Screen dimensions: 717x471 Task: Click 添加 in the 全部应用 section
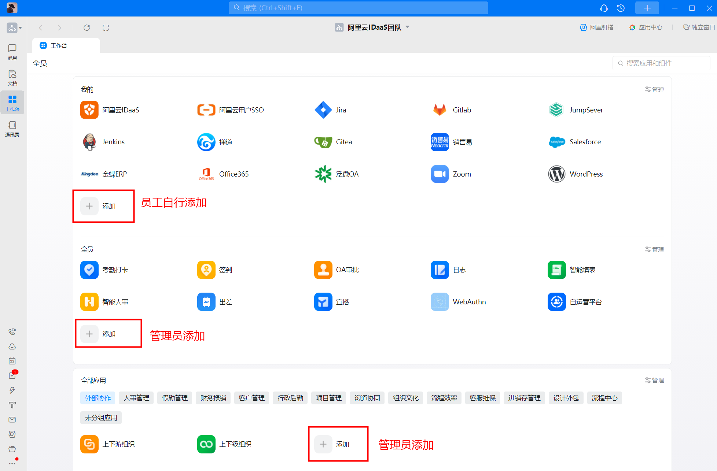pyautogui.click(x=332, y=444)
